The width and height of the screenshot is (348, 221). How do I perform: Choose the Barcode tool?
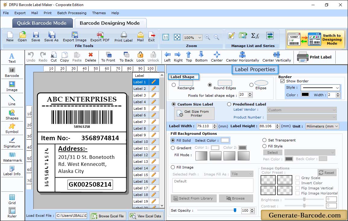[x=12, y=72]
